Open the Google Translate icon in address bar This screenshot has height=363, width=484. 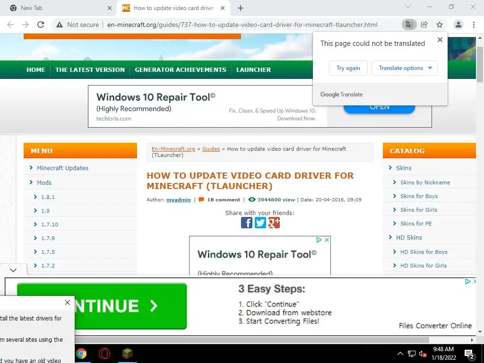coord(409,25)
